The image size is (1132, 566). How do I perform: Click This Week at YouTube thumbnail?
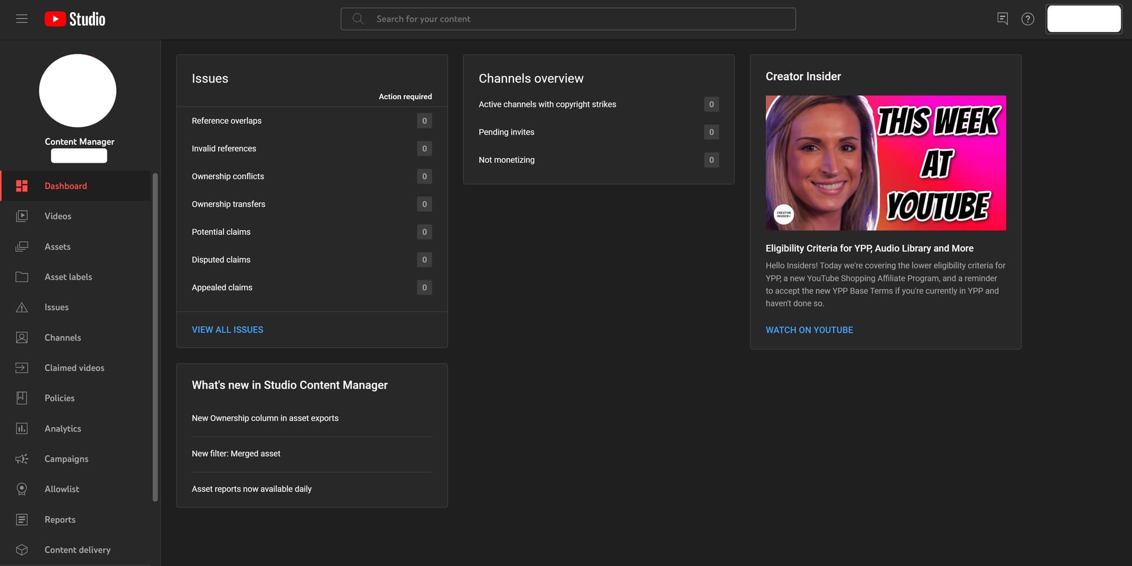pyautogui.click(x=886, y=163)
